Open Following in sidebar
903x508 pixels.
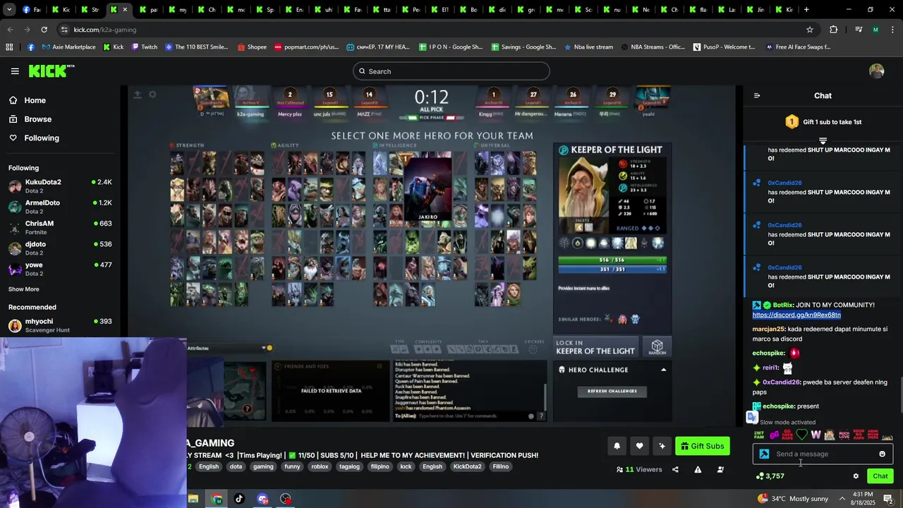[34, 138]
